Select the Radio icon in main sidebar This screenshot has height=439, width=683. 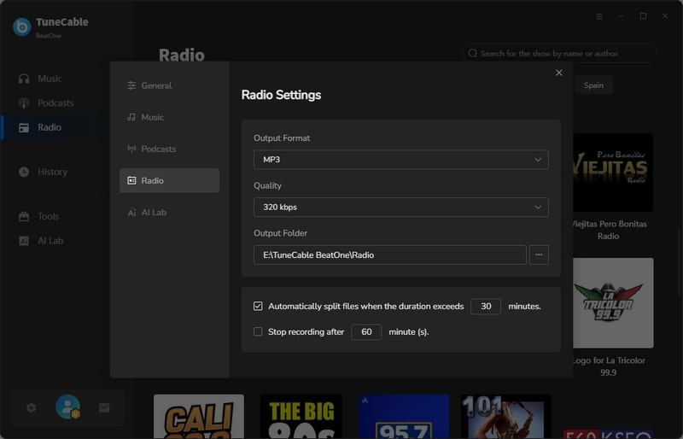pos(24,127)
